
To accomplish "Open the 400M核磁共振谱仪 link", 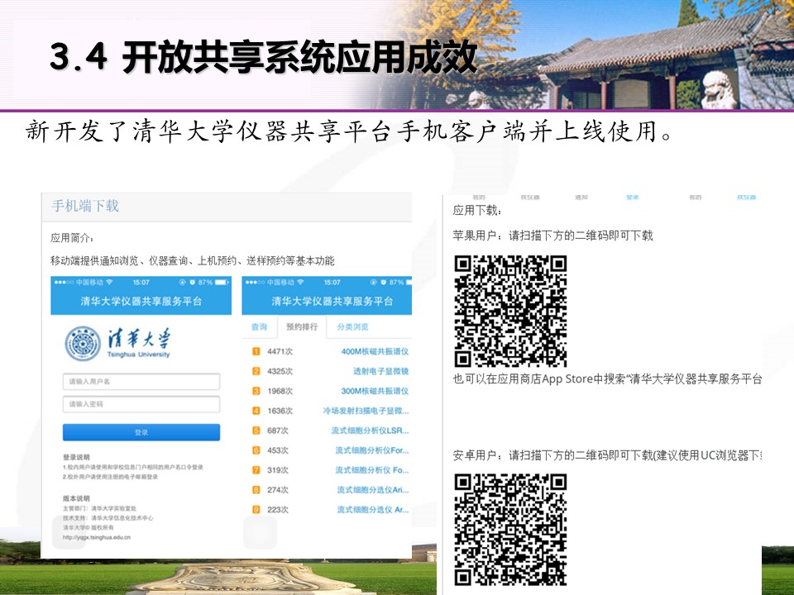I will pyautogui.click(x=375, y=351).
